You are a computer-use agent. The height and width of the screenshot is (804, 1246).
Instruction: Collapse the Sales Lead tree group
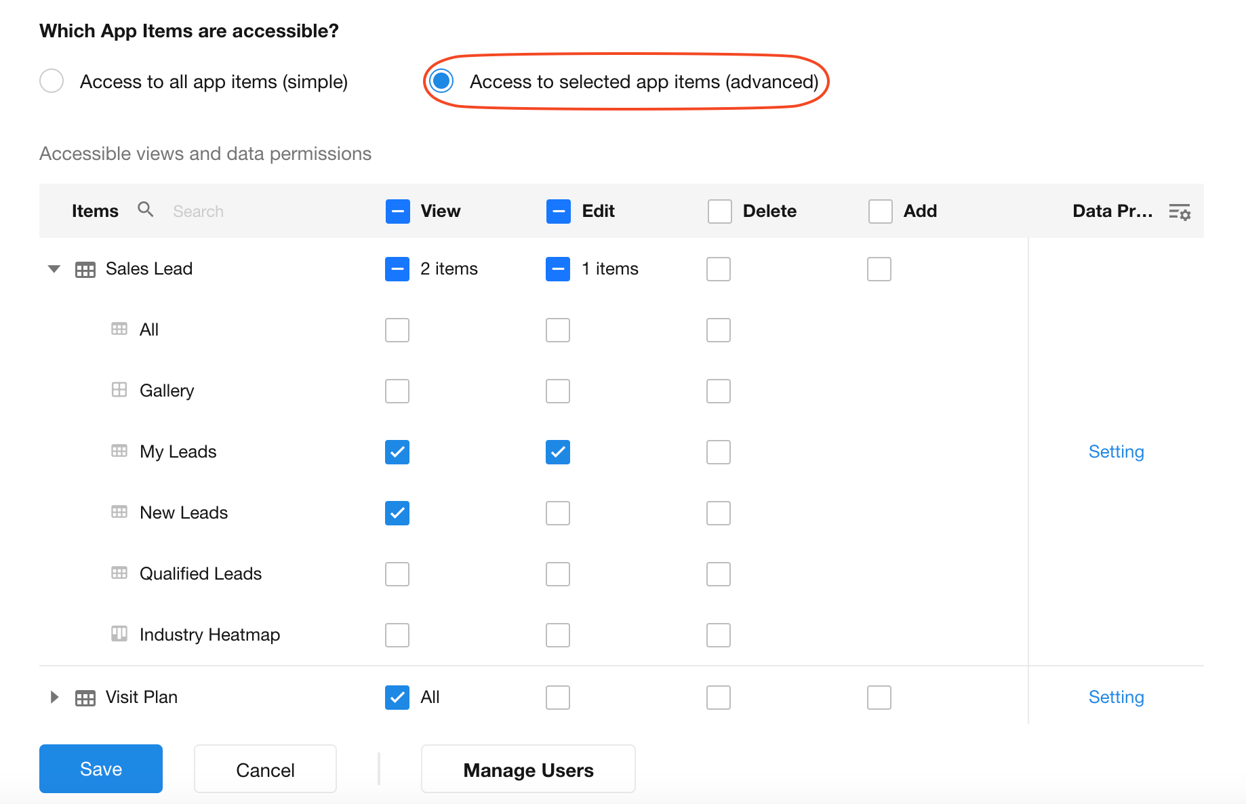click(x=54, y=269)
